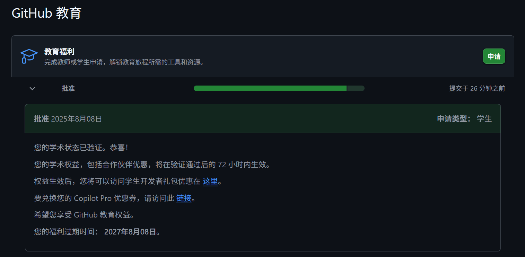Click the 72 小时内生效 benefits sentence
The width and height of the screenshot is (525, 257).
(152, 165)
